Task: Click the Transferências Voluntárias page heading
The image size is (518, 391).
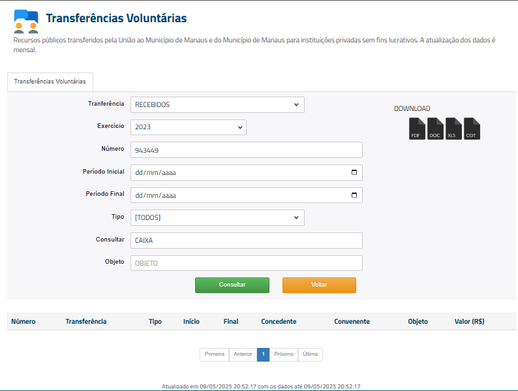Action: (116, 18)
